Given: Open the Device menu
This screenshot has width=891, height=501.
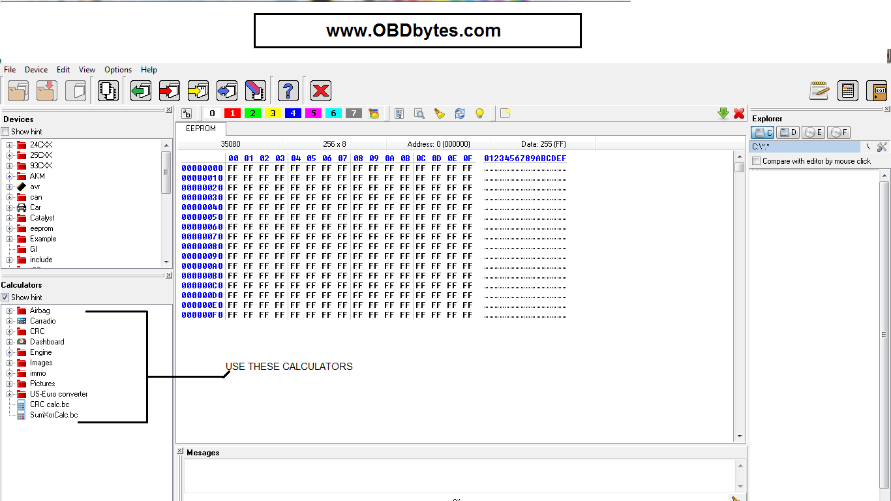Looking at the screenshot, I should pos(36,70).
